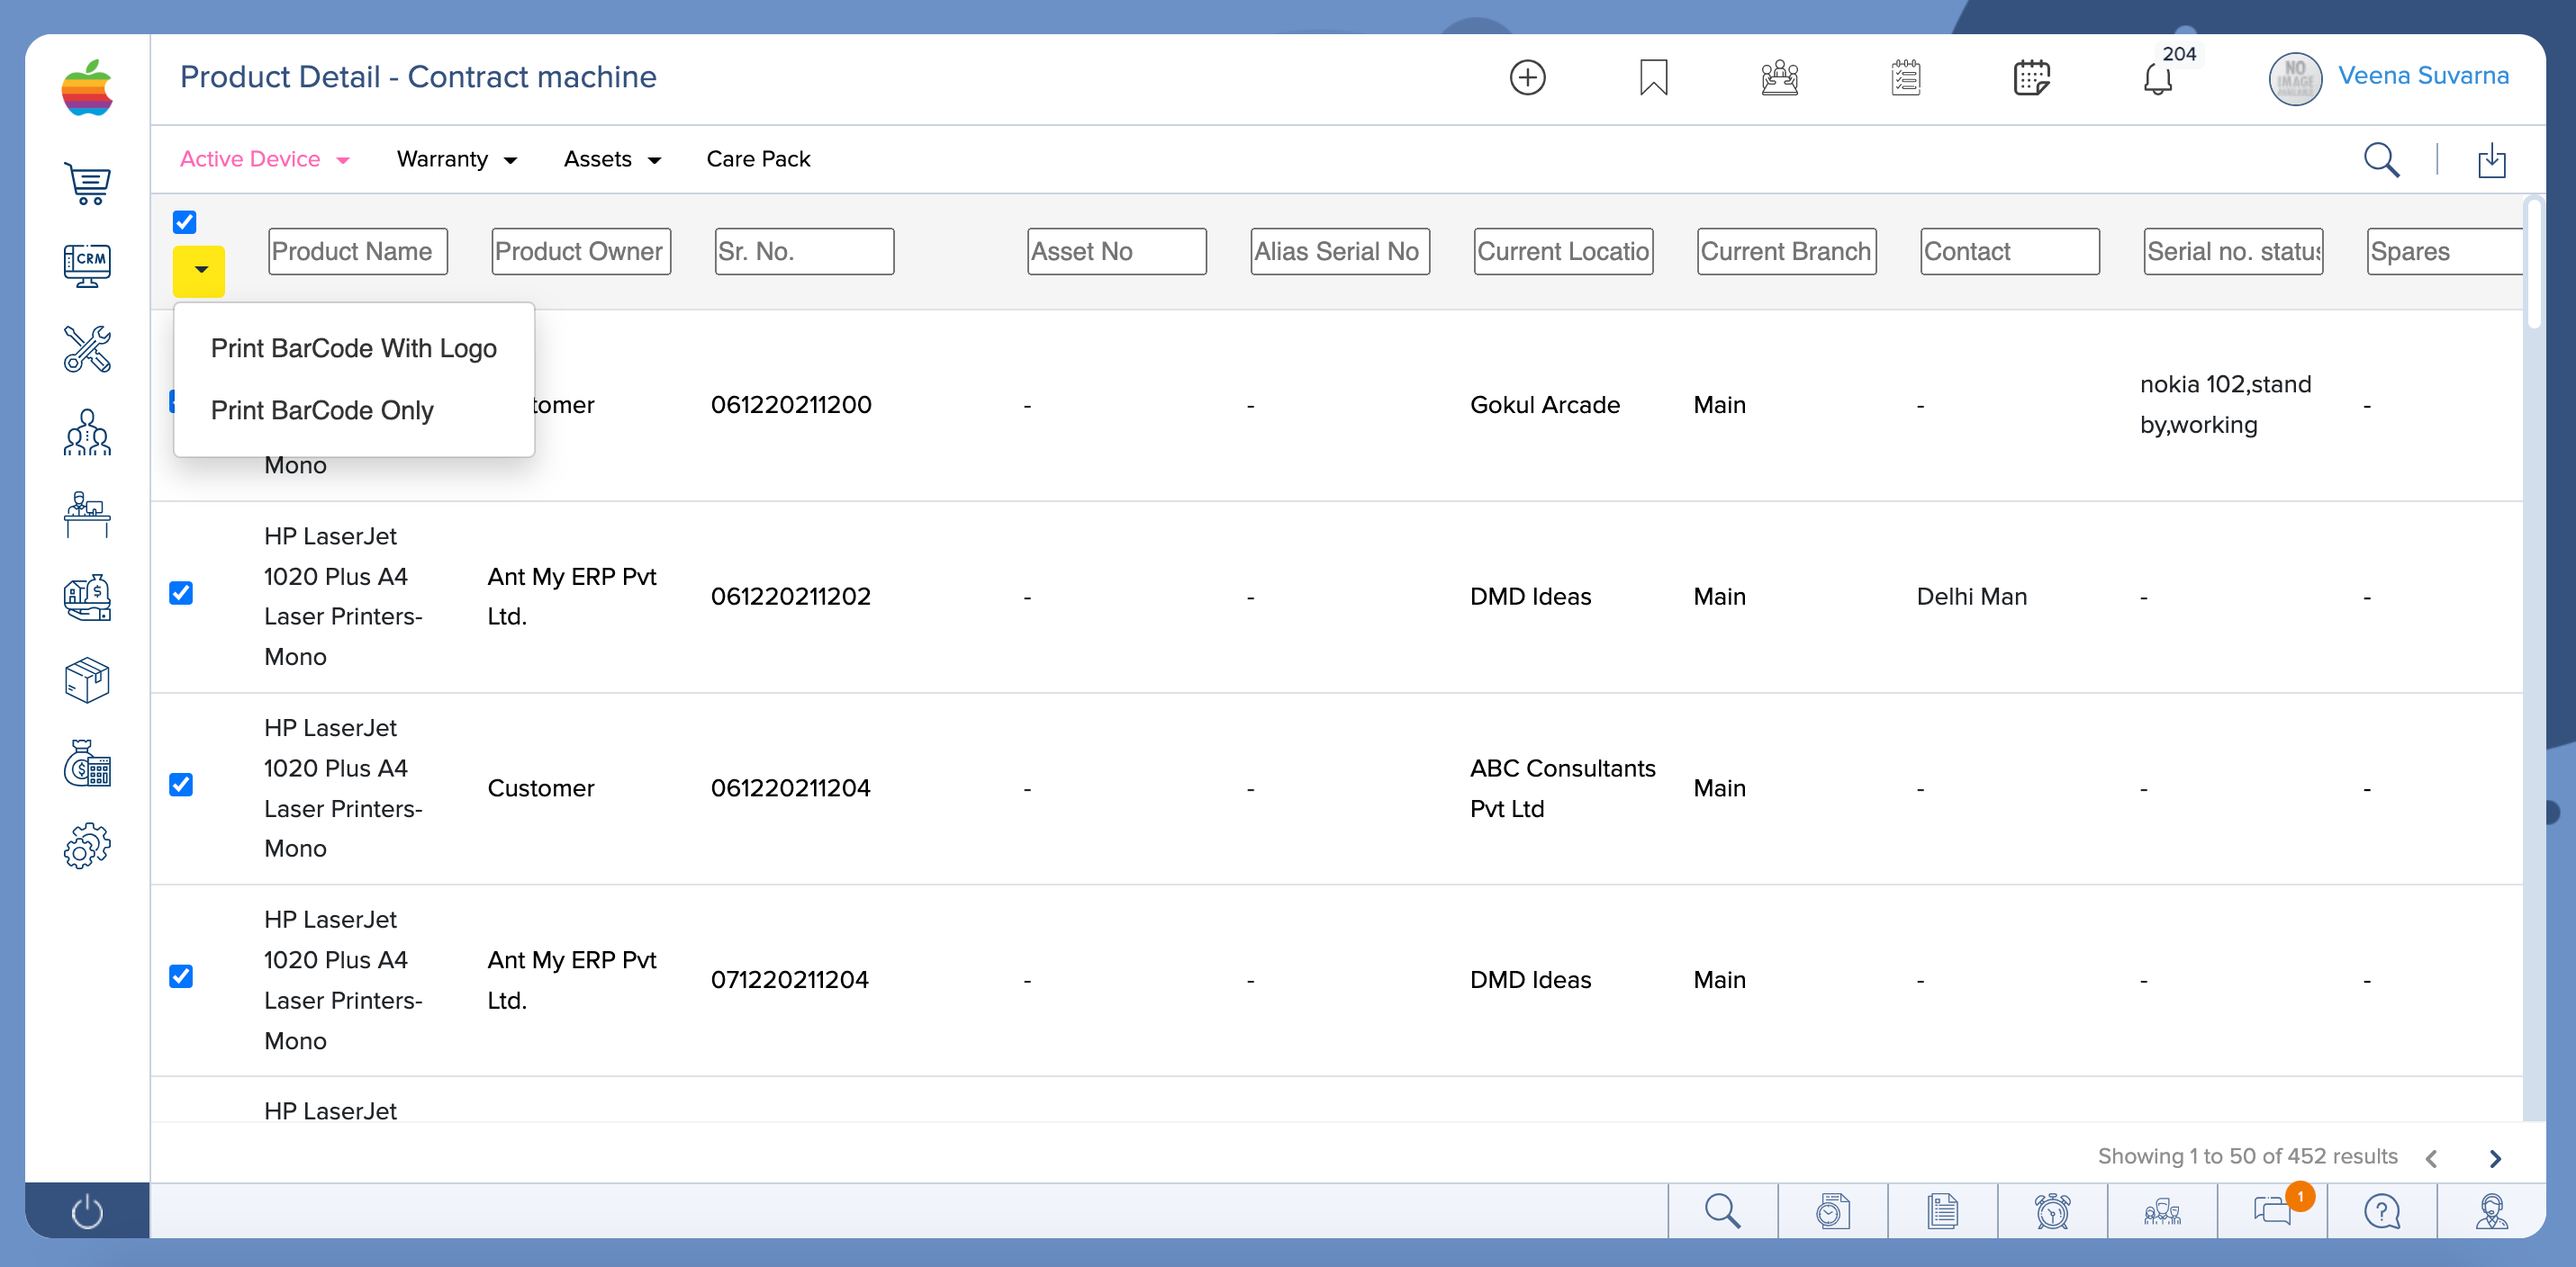Click the Contact filter field
Viewport: 2576px width, 1267px height.
click(x=2010, y=251)
